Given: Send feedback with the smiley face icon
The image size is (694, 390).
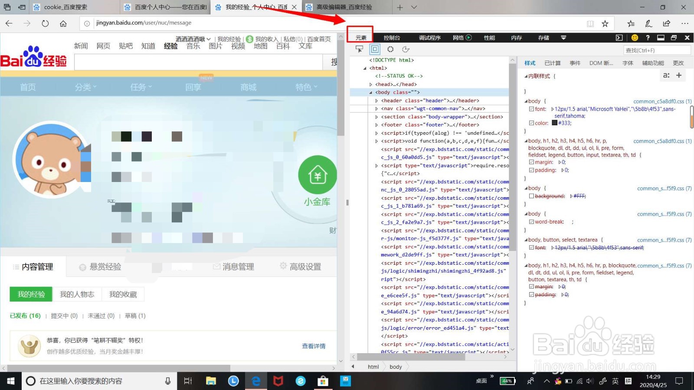Looking at the screenshot, I should tap(635, 38).
